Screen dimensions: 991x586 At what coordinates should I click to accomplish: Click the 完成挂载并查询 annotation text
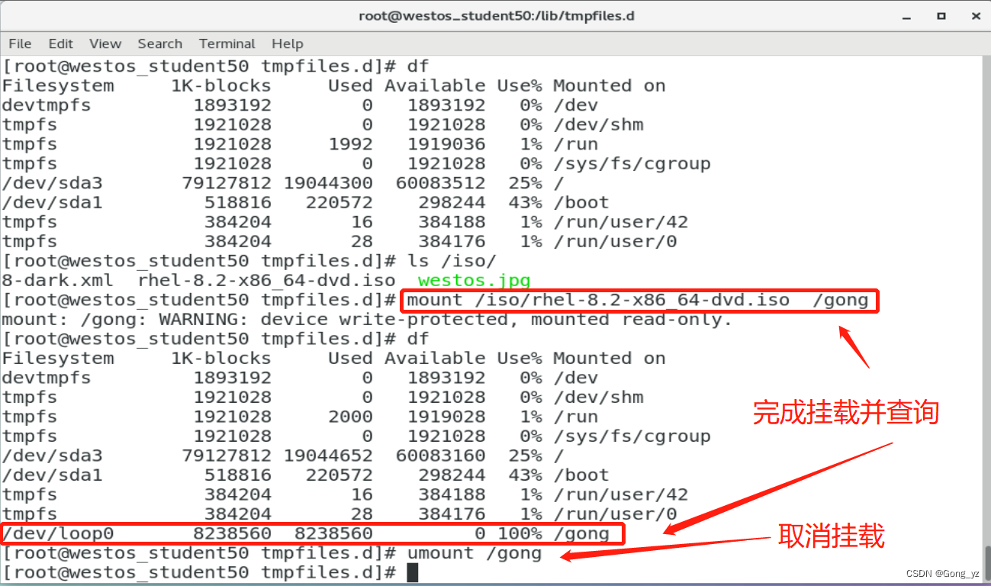[x=845, y=413]
